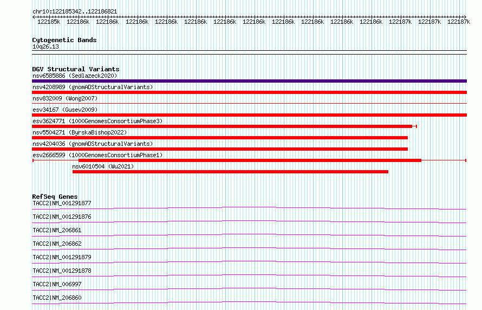Click the TACC2|NM_001291877 gene label
482x310 pixels.
[62, 203]
